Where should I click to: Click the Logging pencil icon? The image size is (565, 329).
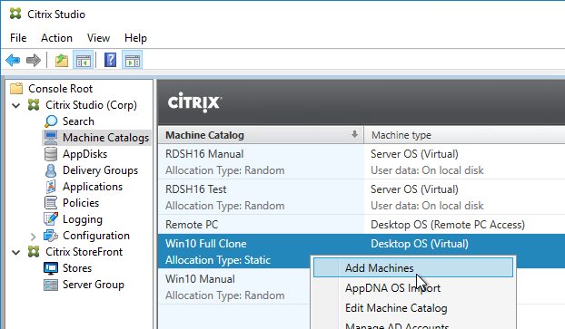[x=51, y=219]
